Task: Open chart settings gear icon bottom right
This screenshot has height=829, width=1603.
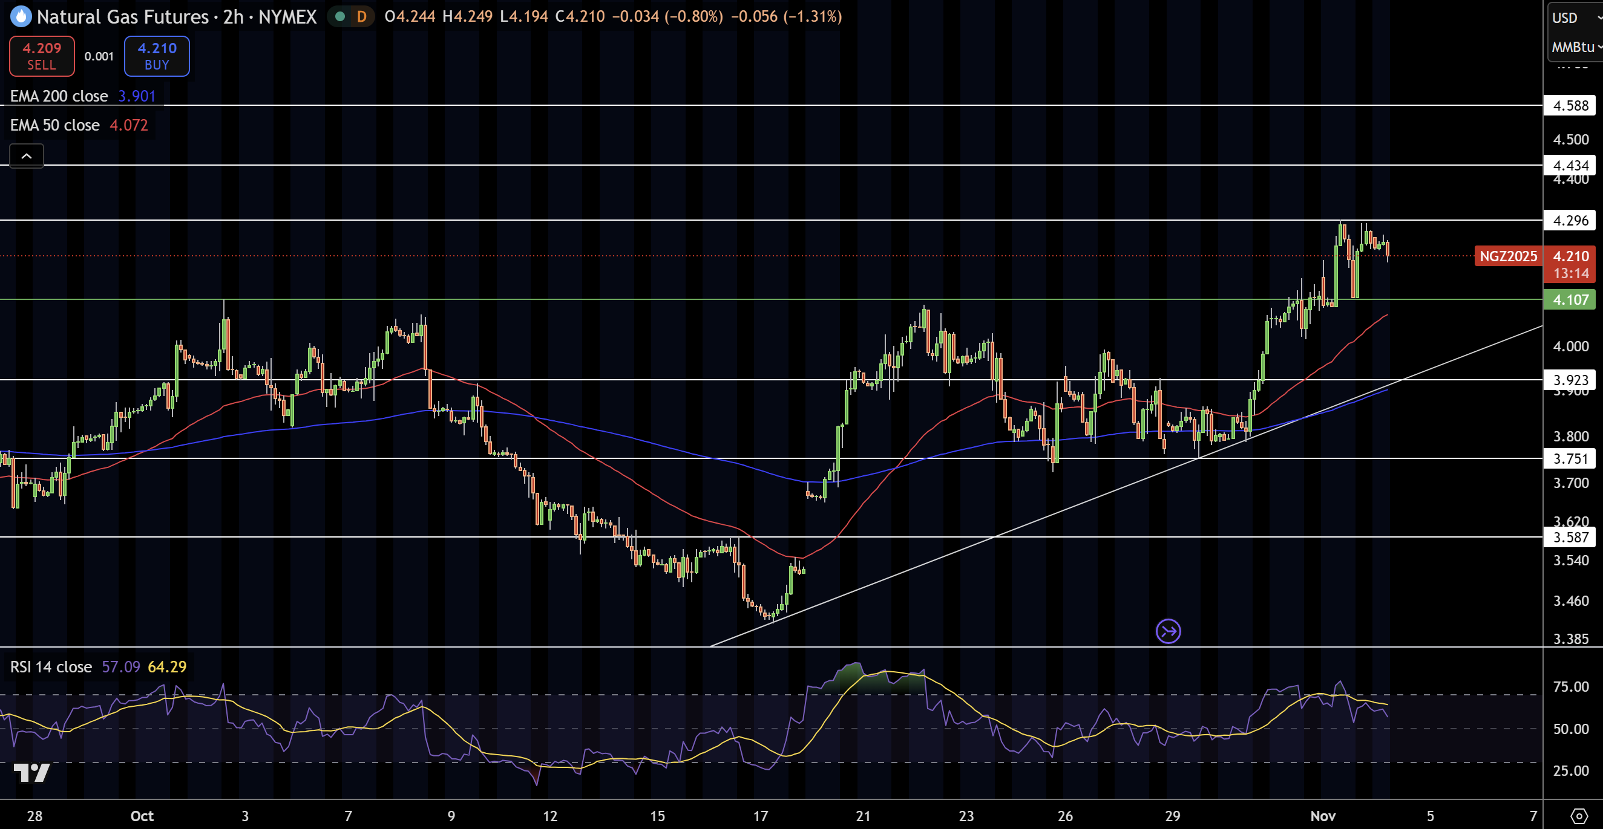Action: tap(1579, 815)
